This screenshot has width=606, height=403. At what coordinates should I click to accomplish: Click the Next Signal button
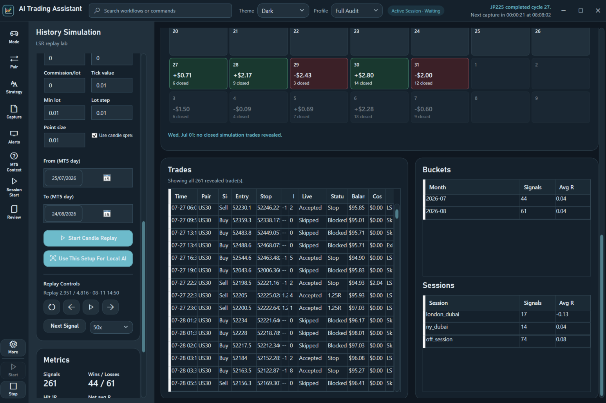(x=65, y=326)
